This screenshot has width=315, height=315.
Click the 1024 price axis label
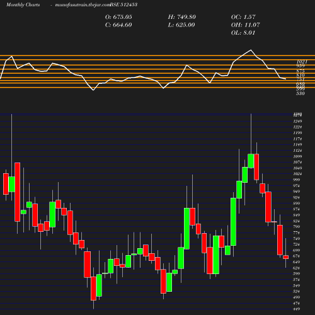coord(297,174)
